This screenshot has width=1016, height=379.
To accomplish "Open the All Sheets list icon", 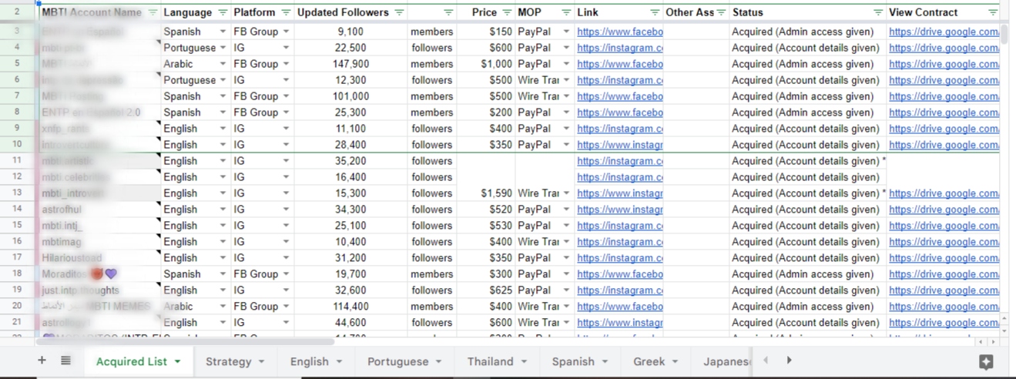I will [x=65, y=361].
